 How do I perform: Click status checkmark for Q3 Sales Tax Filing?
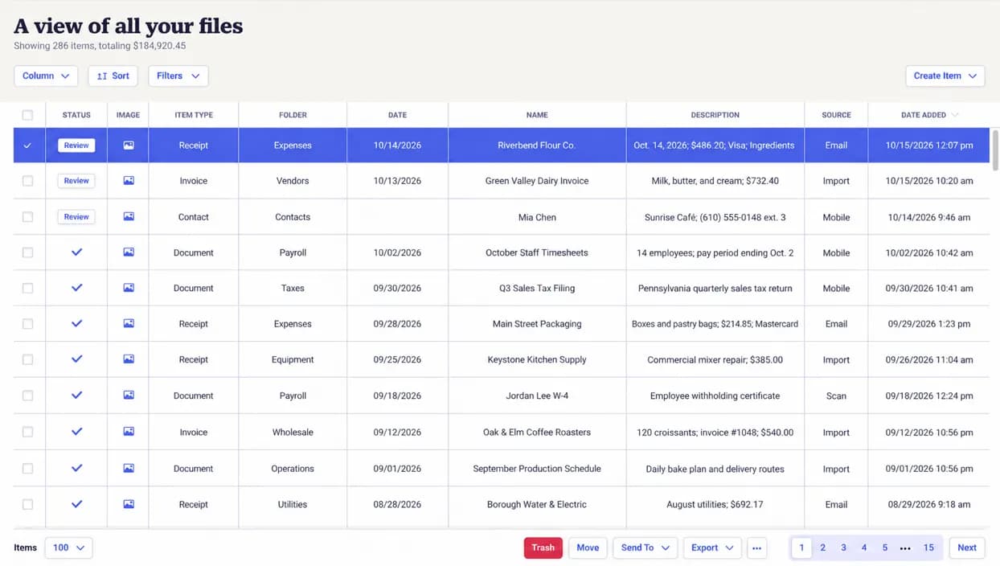coord(76,288)
